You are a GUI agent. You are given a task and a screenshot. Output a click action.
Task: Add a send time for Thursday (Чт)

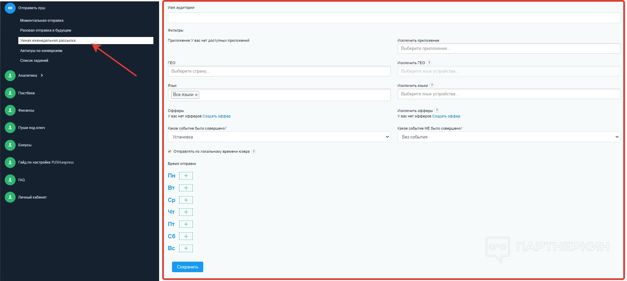186,212
